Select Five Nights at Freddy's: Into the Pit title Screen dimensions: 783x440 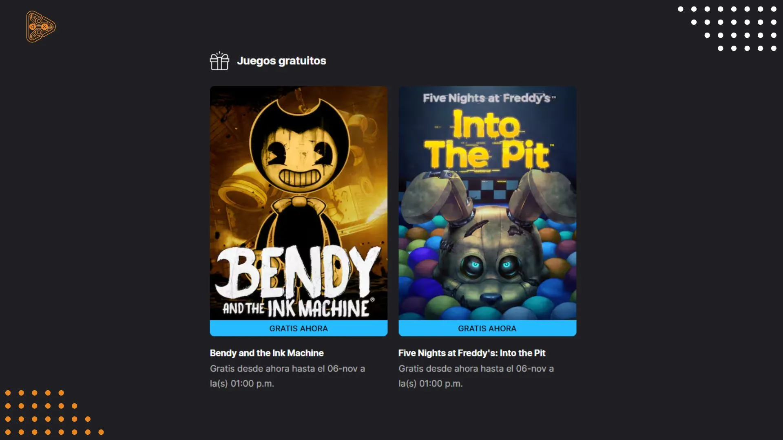472,353
